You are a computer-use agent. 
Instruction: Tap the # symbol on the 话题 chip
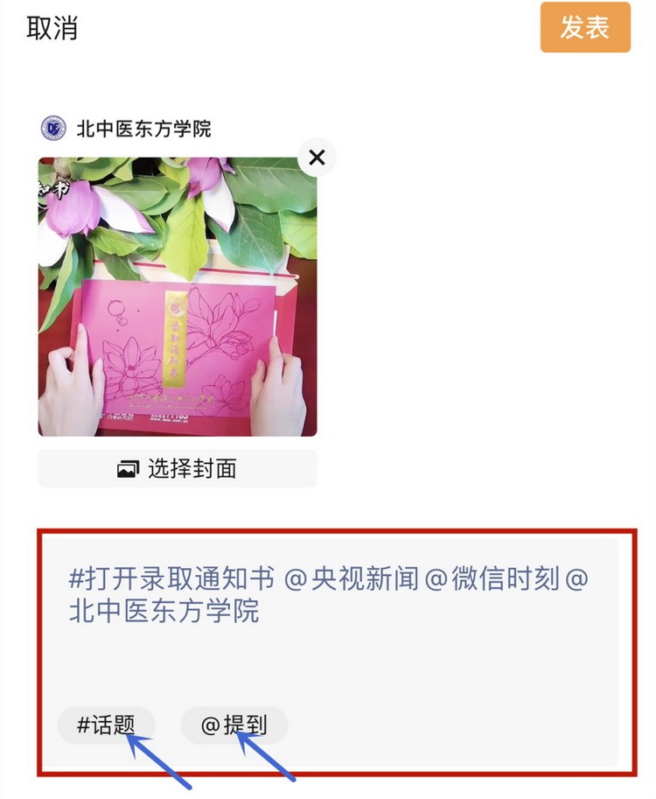83,725
